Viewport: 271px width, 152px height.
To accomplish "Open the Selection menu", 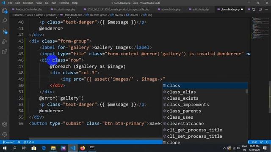I will pos(28,3).
